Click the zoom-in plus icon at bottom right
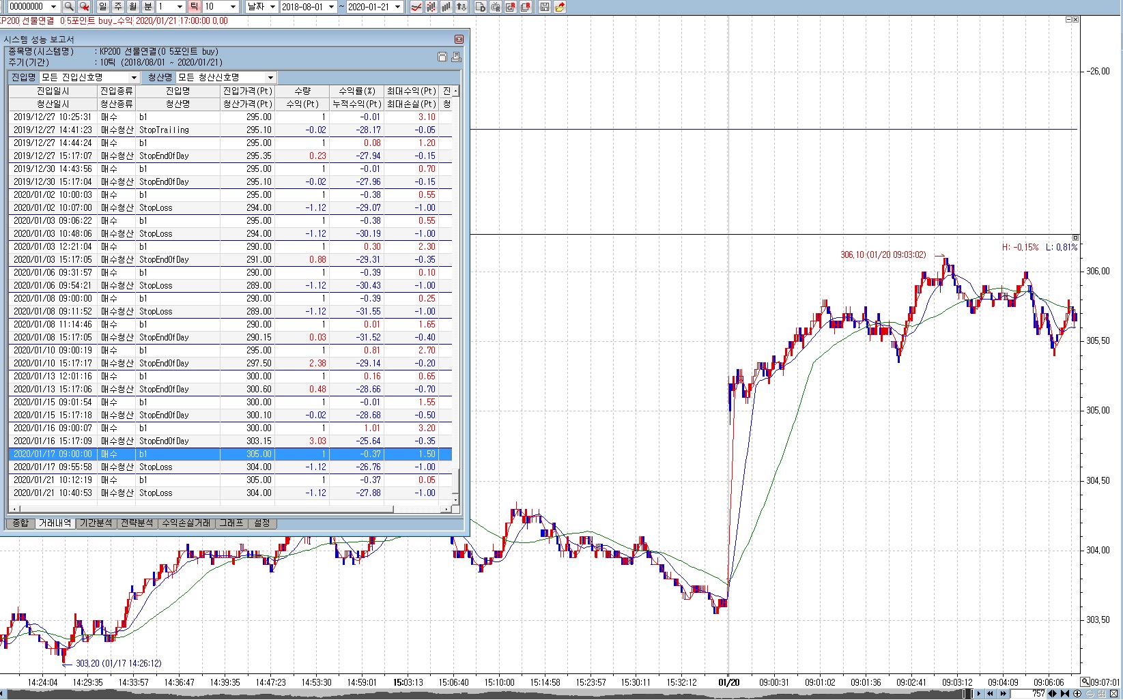 click(1077, 694)
